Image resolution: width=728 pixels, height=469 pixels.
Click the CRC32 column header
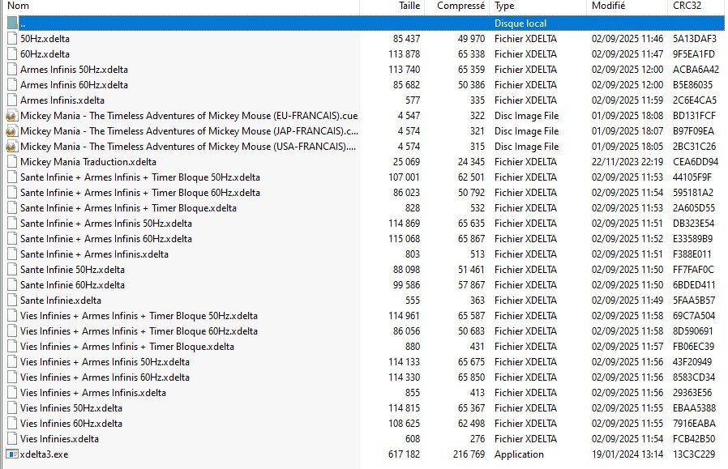click(x=686, y=6)
